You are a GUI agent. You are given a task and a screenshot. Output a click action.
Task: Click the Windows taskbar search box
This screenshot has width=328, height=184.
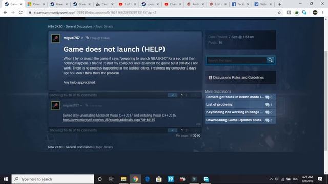[53, 179]
